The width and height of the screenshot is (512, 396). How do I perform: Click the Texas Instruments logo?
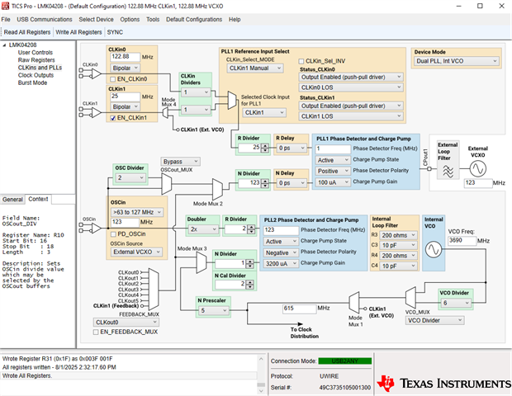coord(443,384)
